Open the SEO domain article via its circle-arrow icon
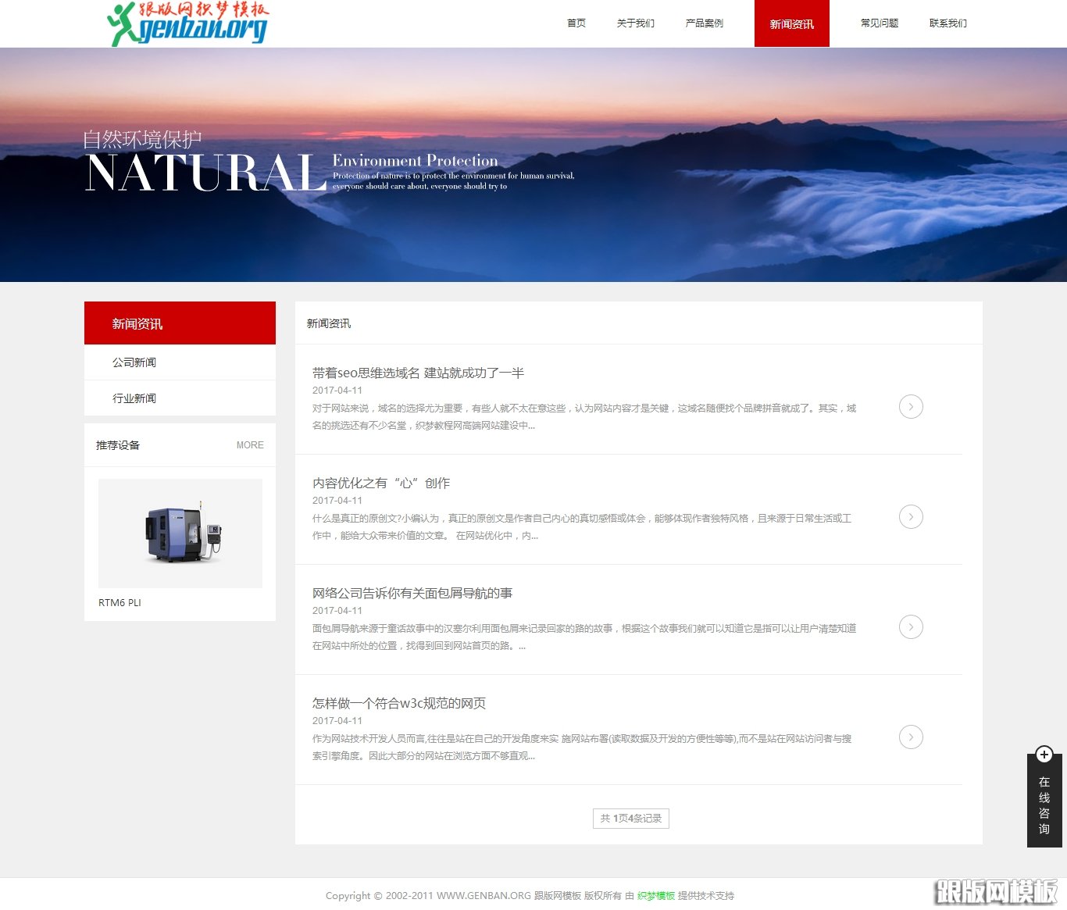The image size is (1067, 910). [x=911, y=406]
